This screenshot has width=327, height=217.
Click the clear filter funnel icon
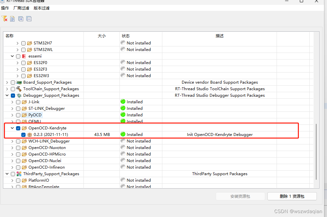coord(4,19)
